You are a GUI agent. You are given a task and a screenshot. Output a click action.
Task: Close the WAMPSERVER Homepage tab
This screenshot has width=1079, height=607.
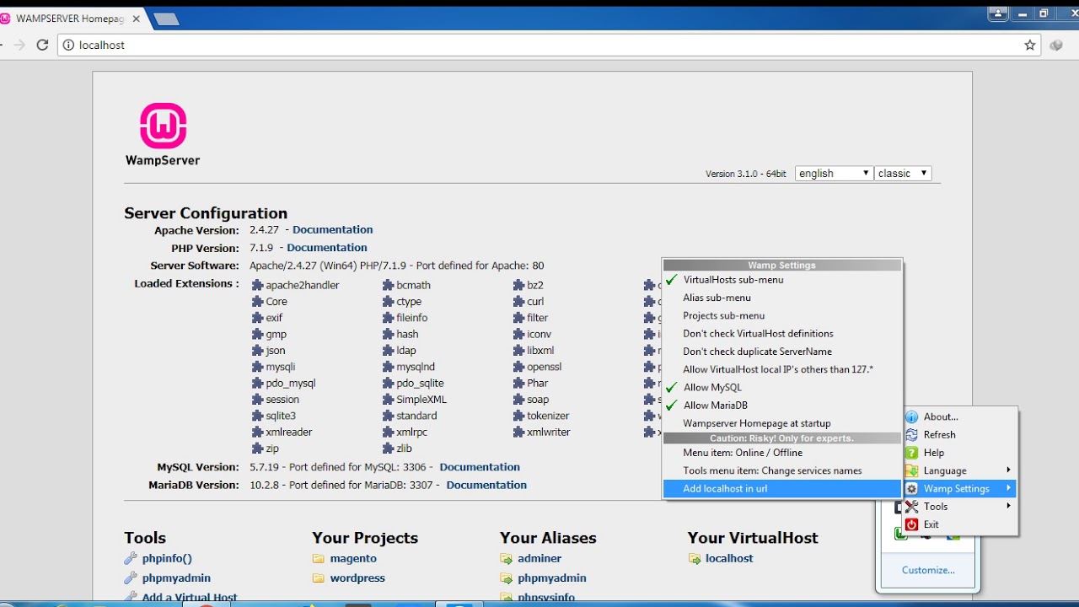click(136, 19)
